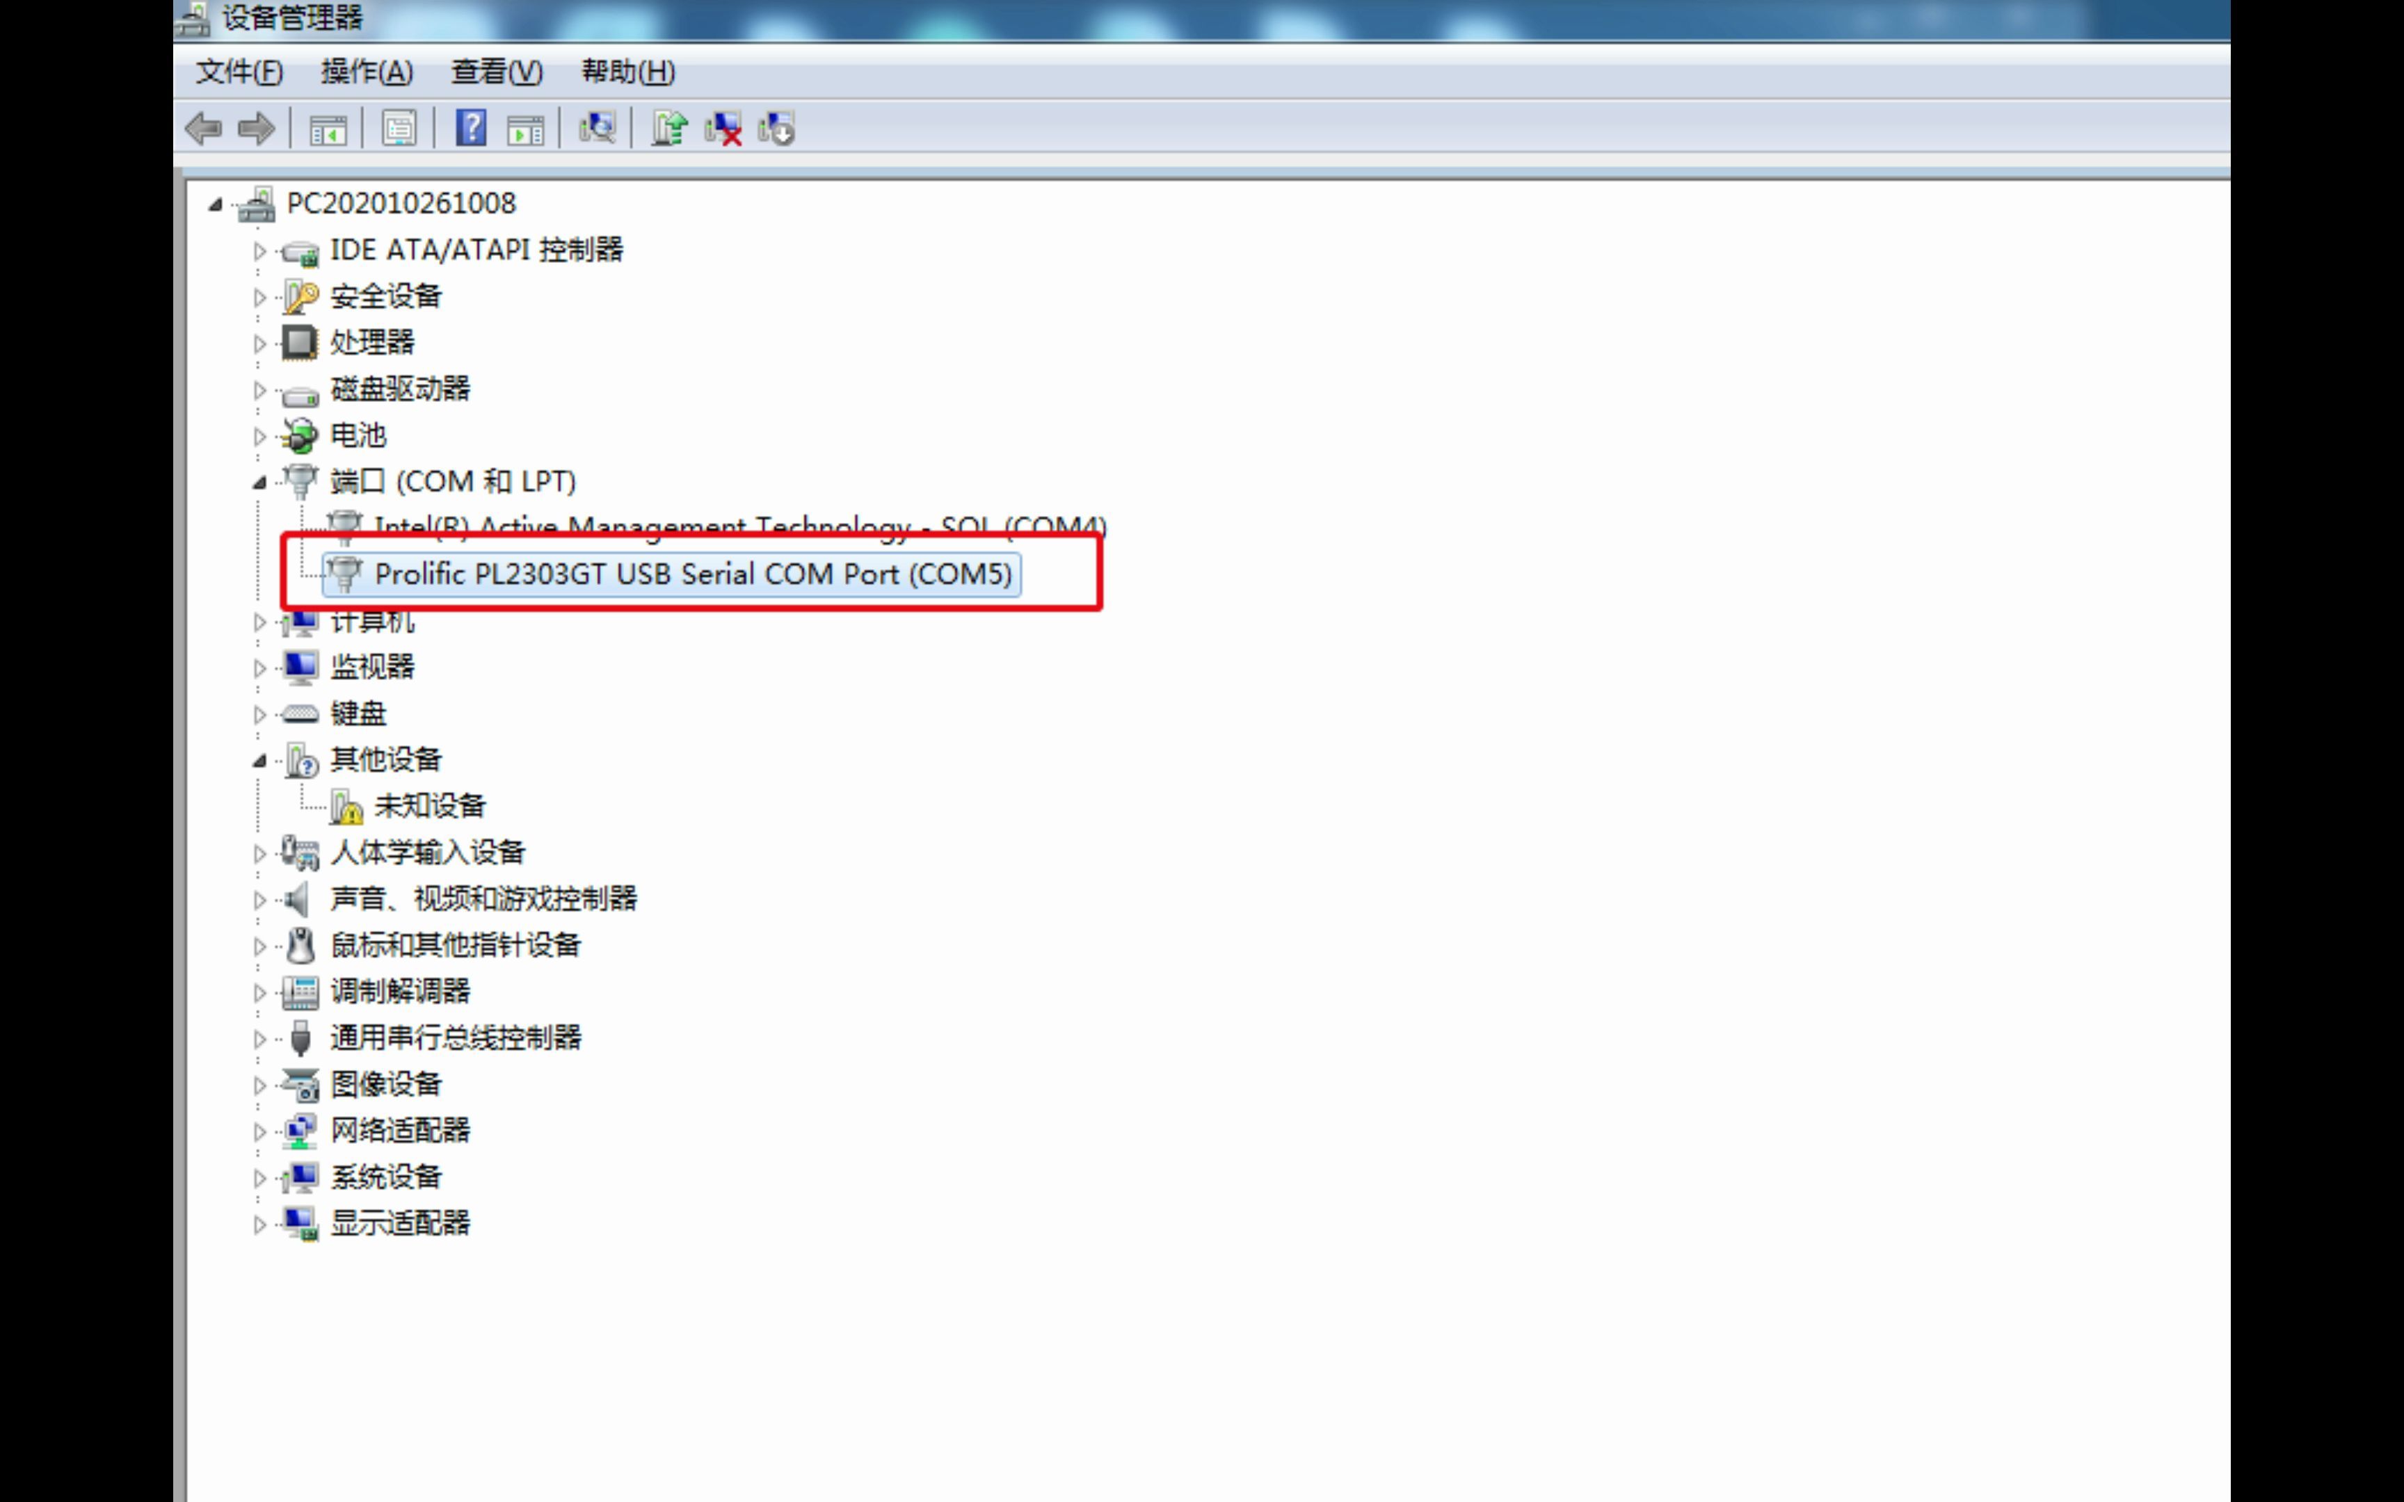
Task: Open the 操作(A) menu
Action: tap(367, 72)
